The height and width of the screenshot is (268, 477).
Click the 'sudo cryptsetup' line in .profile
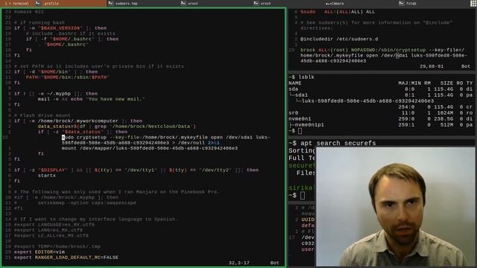click(165, 140)
